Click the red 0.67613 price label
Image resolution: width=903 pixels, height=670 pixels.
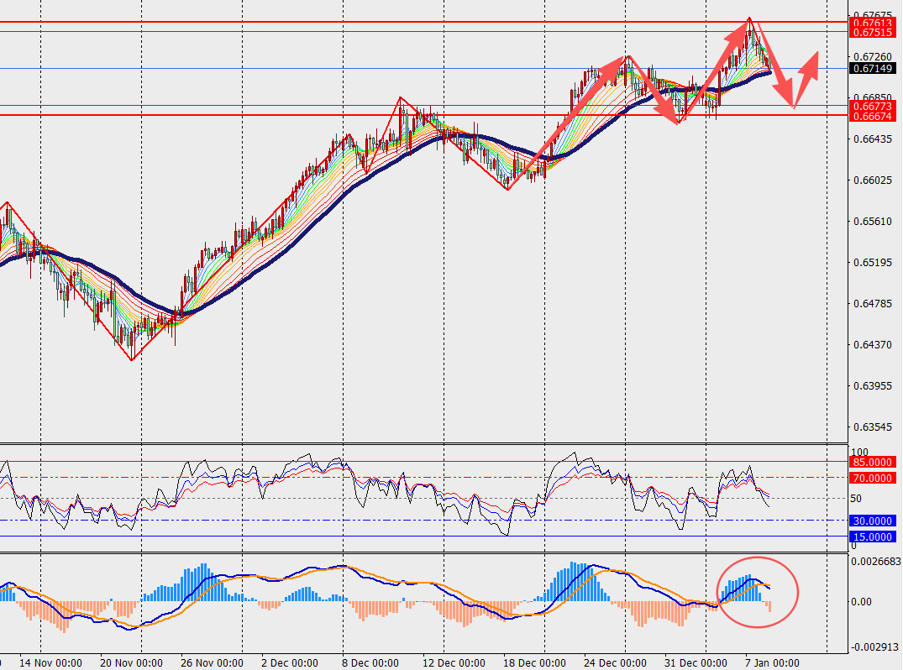(873, 23)
